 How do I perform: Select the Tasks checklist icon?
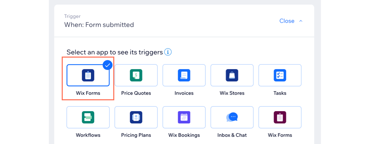point(280,75)
